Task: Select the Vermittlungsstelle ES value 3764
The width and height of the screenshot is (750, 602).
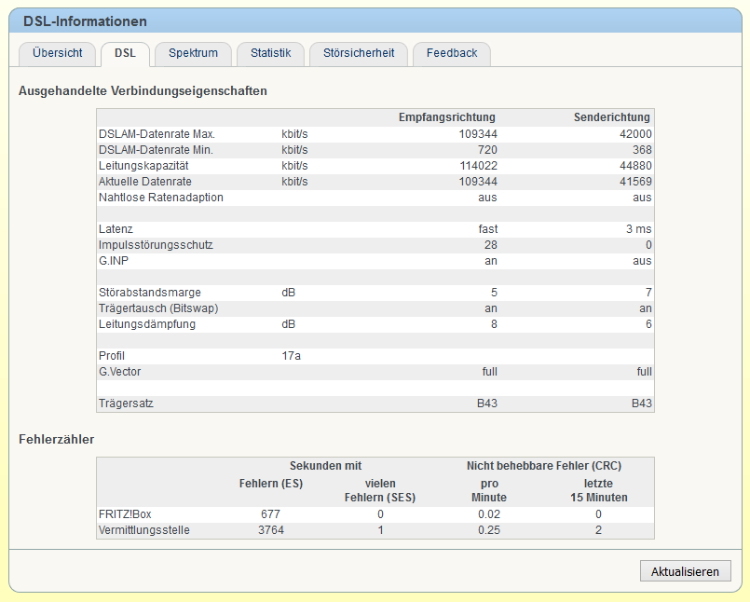Action: (x=271, y=530)
